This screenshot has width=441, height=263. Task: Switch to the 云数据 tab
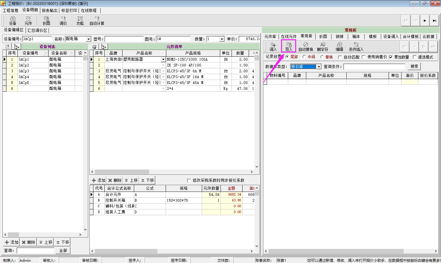pos(428,36)
